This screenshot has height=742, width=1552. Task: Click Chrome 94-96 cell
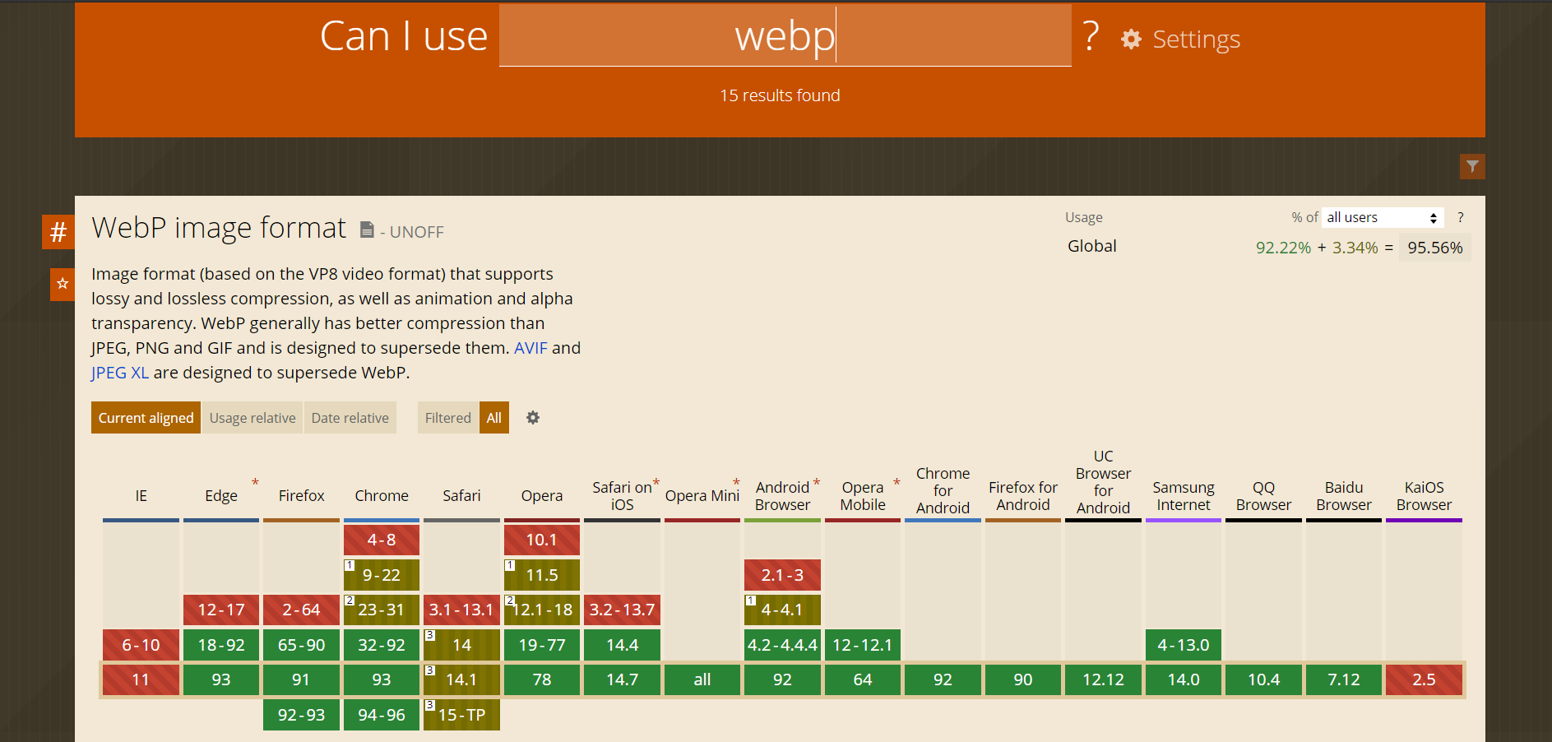[382, 715]
